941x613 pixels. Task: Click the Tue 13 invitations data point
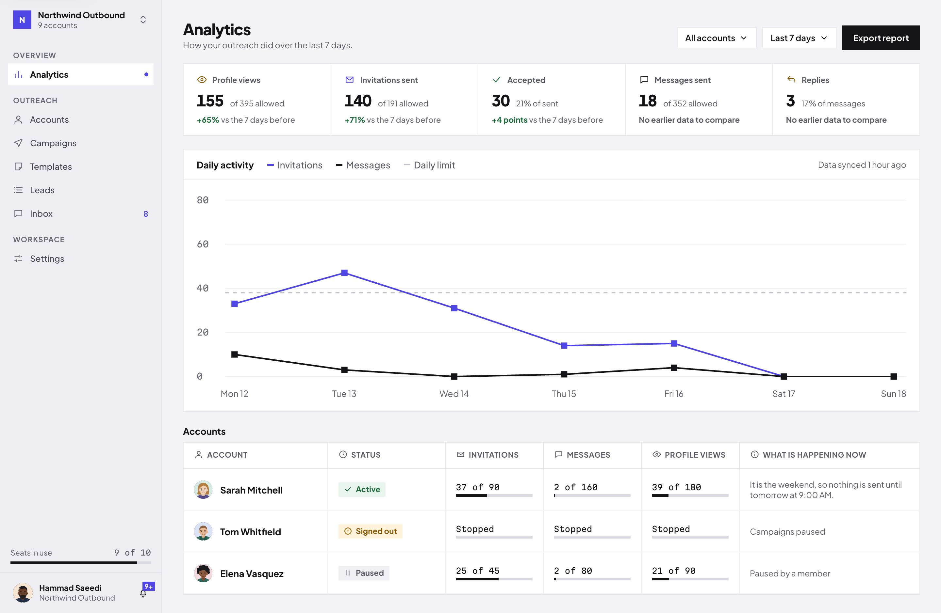point(344,273)
